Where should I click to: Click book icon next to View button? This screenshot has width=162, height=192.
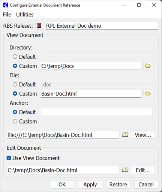point(125,135)
